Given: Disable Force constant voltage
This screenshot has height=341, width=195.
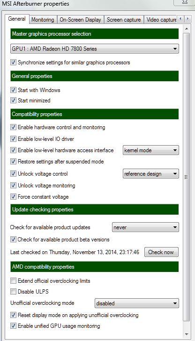Looking at the screenshot, I should click(14, 197).
